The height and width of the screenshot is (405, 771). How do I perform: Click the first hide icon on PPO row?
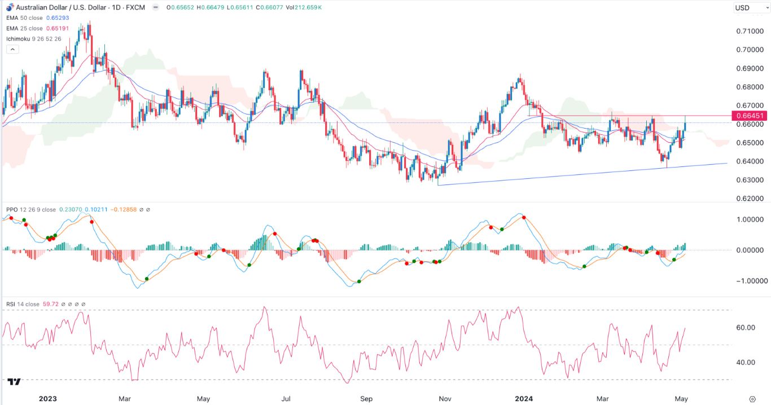141,209
